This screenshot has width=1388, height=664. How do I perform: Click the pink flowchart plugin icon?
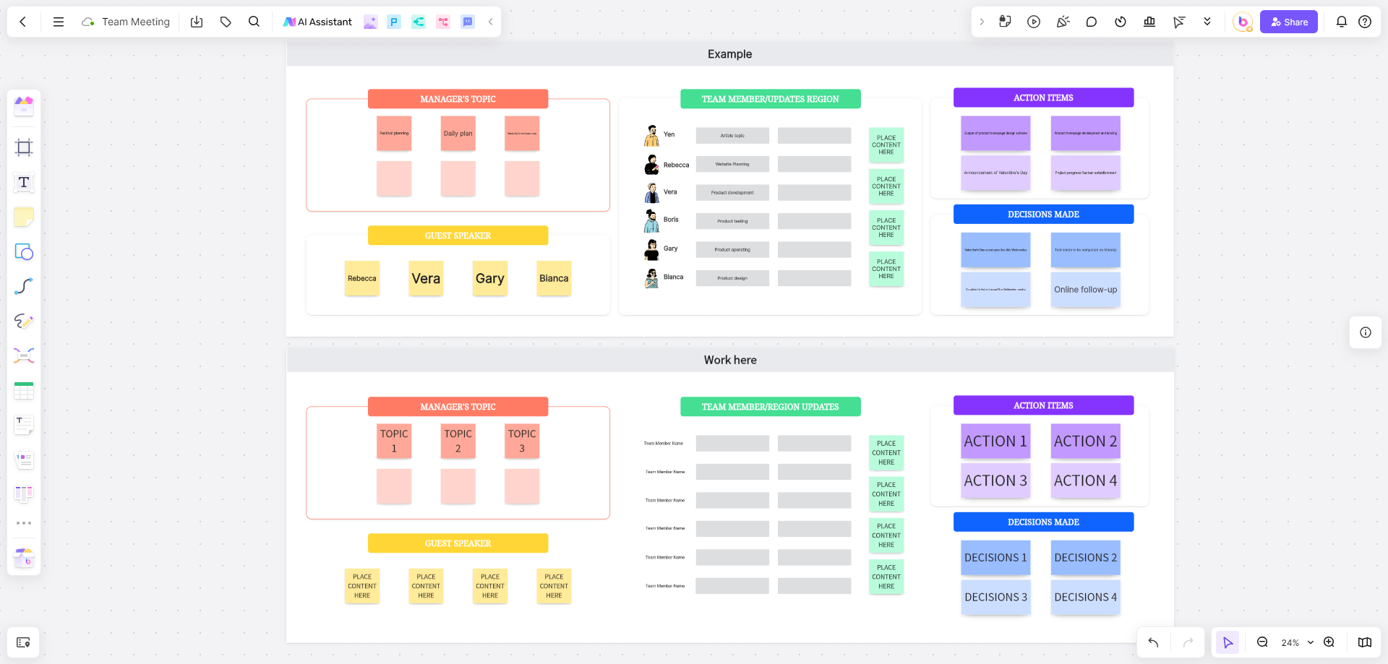(x=443, y=22)
